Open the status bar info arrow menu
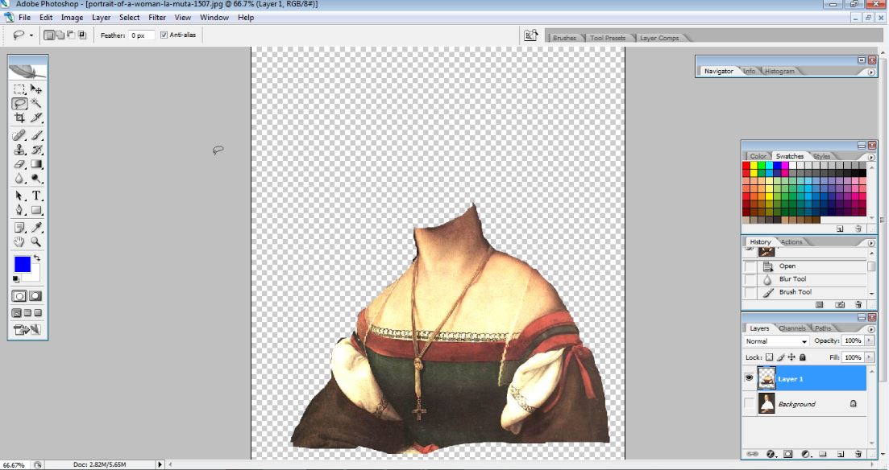This screenshot has height=470, width=889. pos(160,464)
